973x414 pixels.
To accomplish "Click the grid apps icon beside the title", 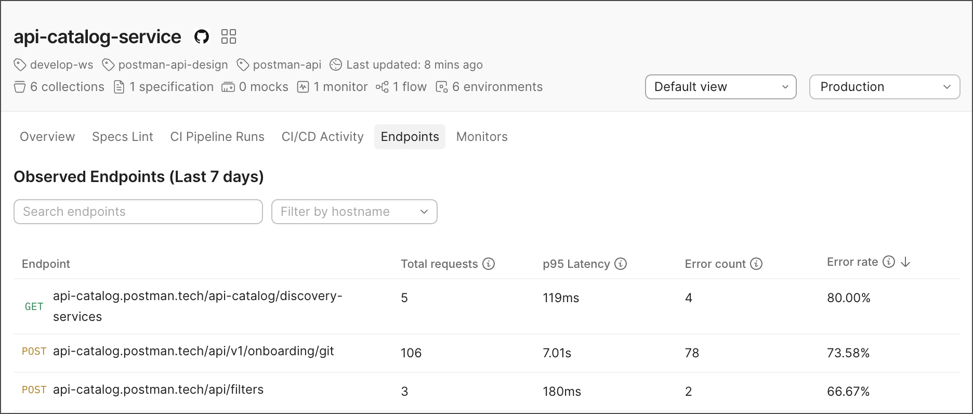I will pos(229,36).
